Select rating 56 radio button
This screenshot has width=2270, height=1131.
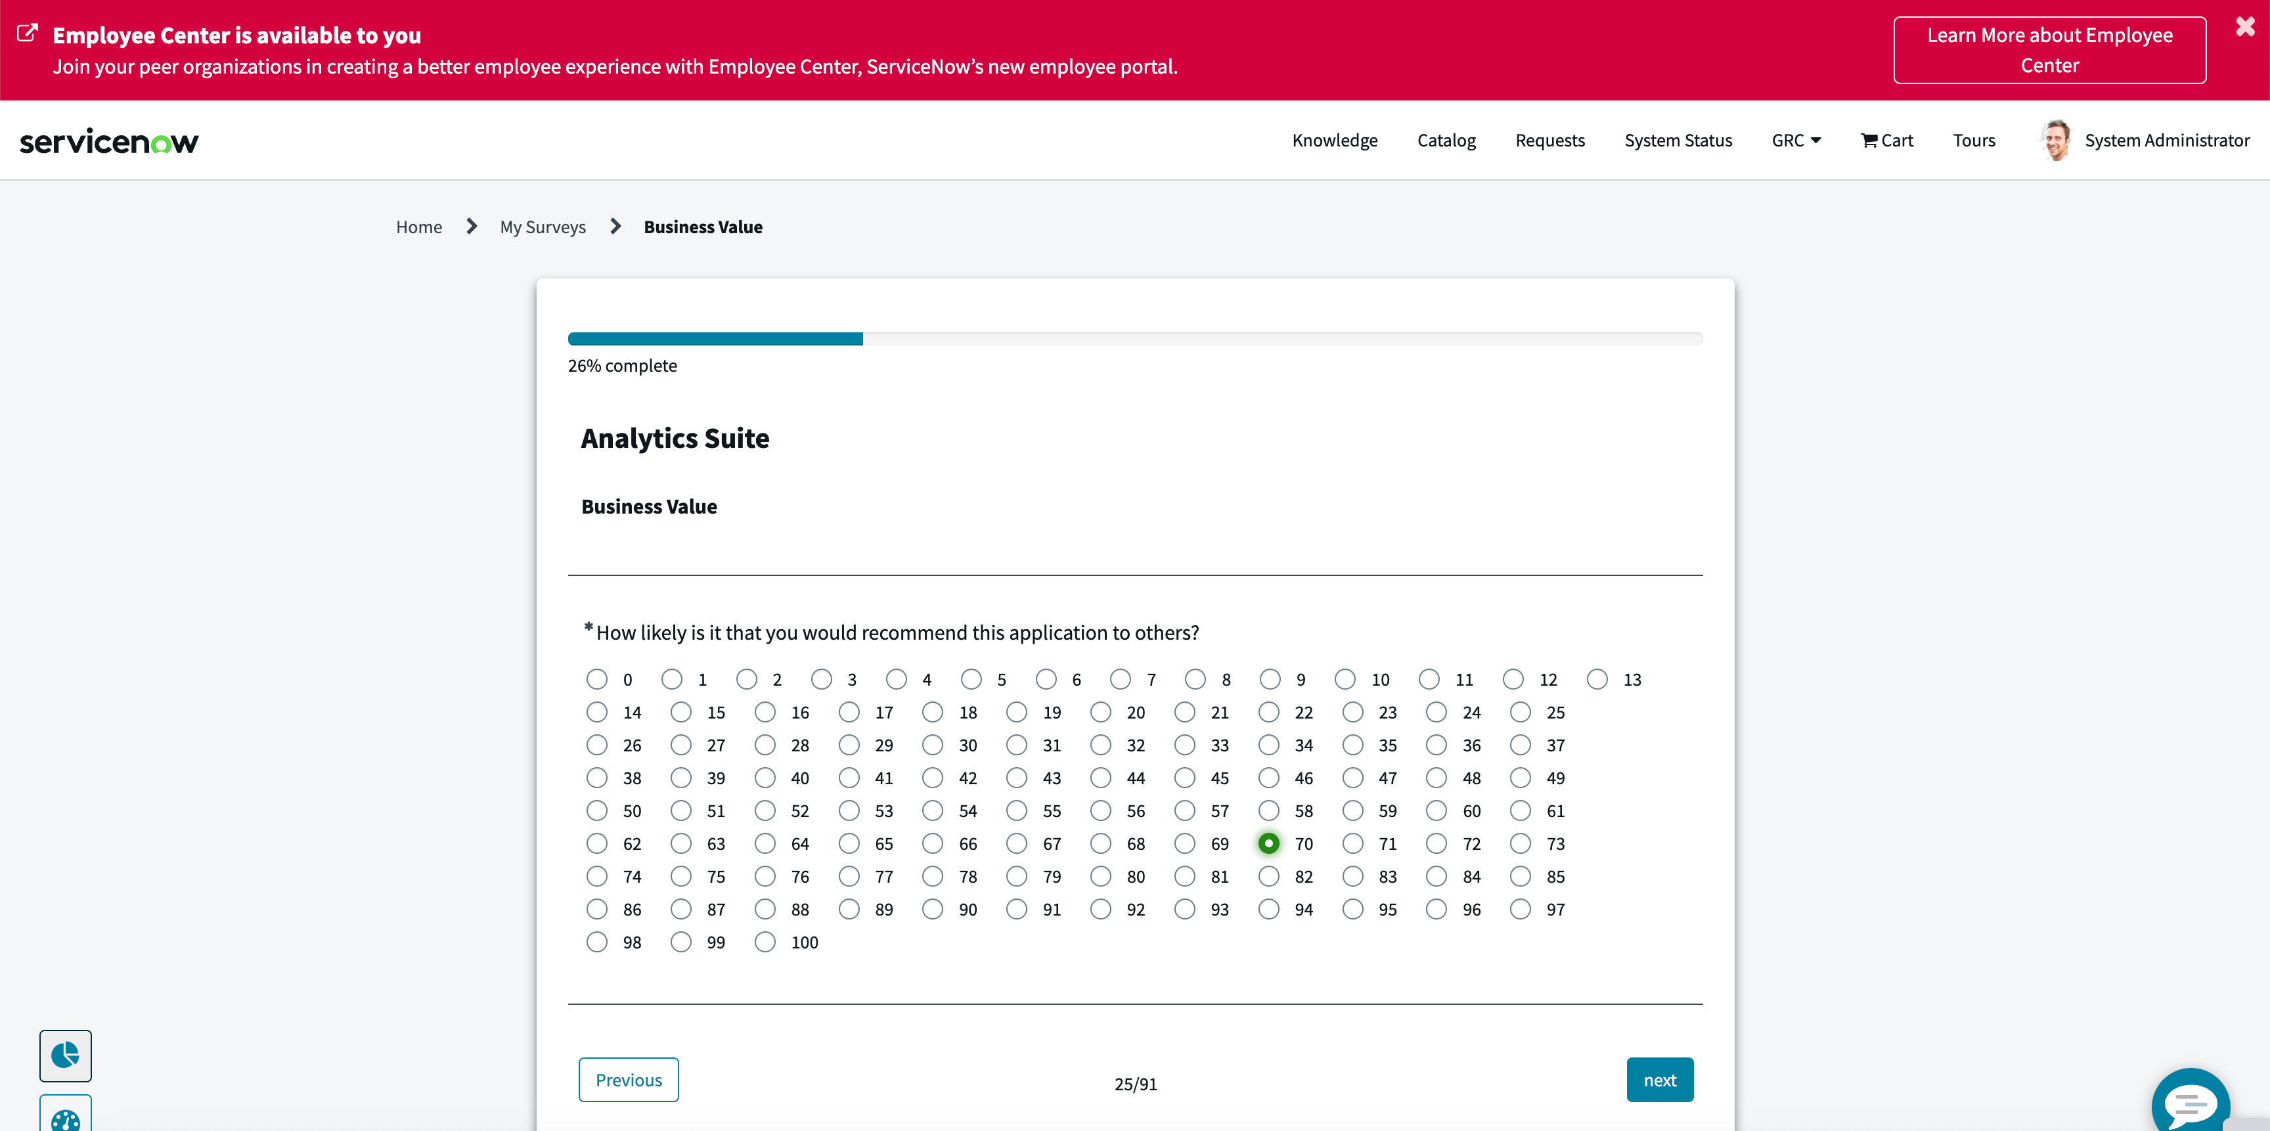[x=1101, y=809]
